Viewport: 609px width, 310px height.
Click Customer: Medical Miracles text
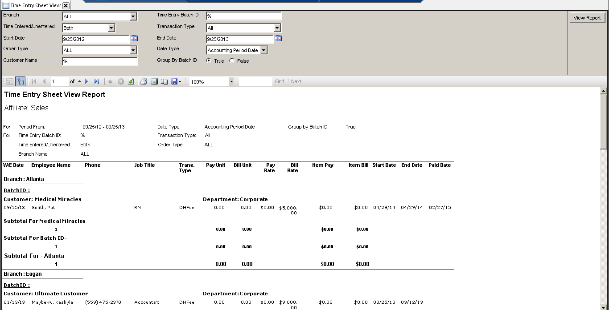[42, 199]
